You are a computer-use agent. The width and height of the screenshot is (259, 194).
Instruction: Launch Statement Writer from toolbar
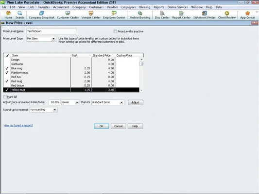pyautogui.click(x=204, y=15)
